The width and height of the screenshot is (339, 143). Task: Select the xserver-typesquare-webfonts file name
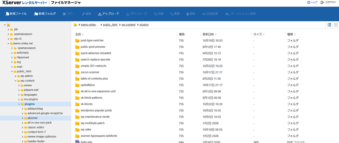[x=99, y=136]
